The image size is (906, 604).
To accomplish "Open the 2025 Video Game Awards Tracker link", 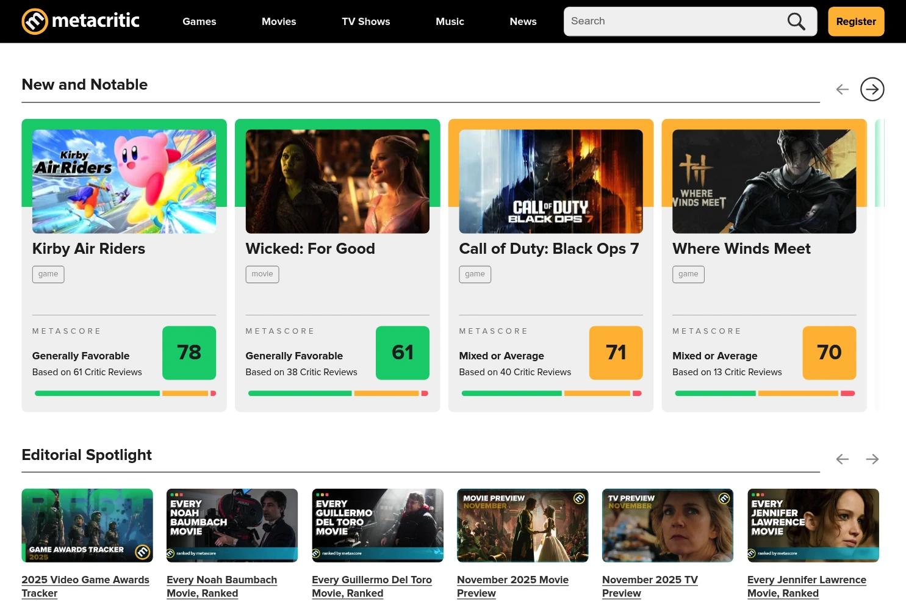I will click(x=85, y=586).
